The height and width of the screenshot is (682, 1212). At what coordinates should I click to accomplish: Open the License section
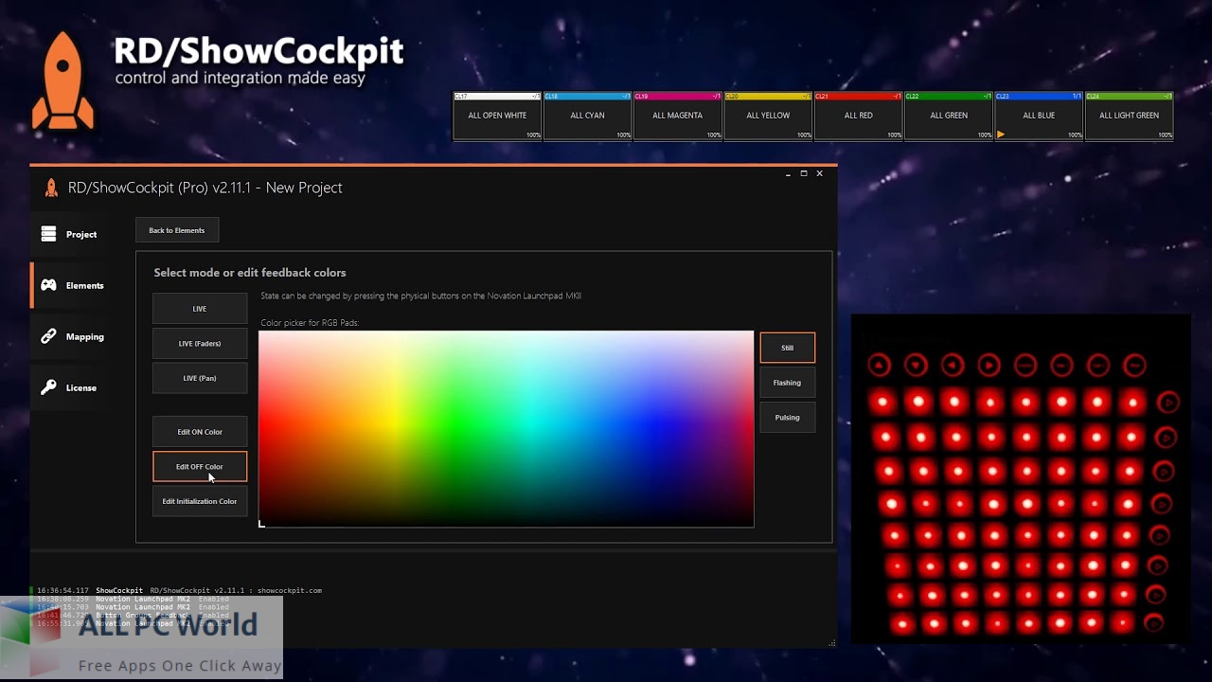pos(75,387)
